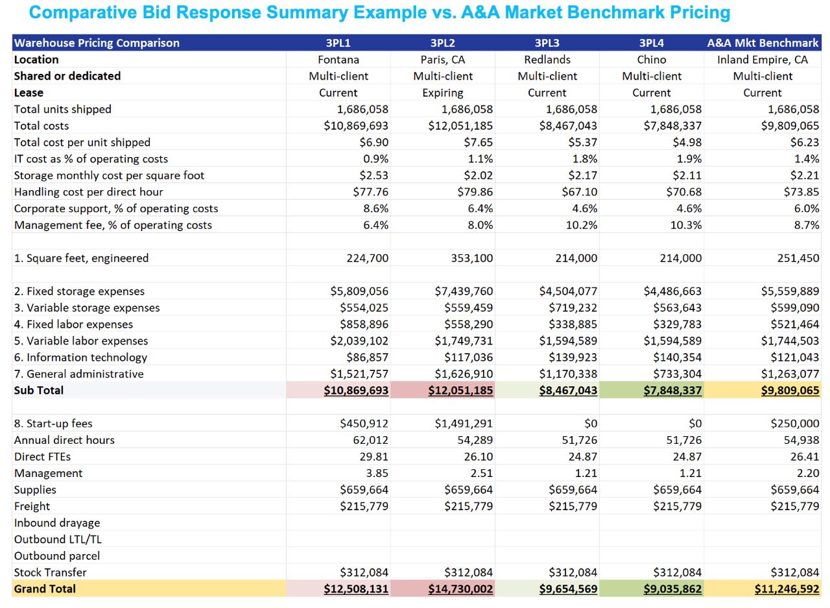Select the "Redlands" location cell
The height and width of the screenshot is (608, 830).
pyautogui.click(x=547, y=60)
